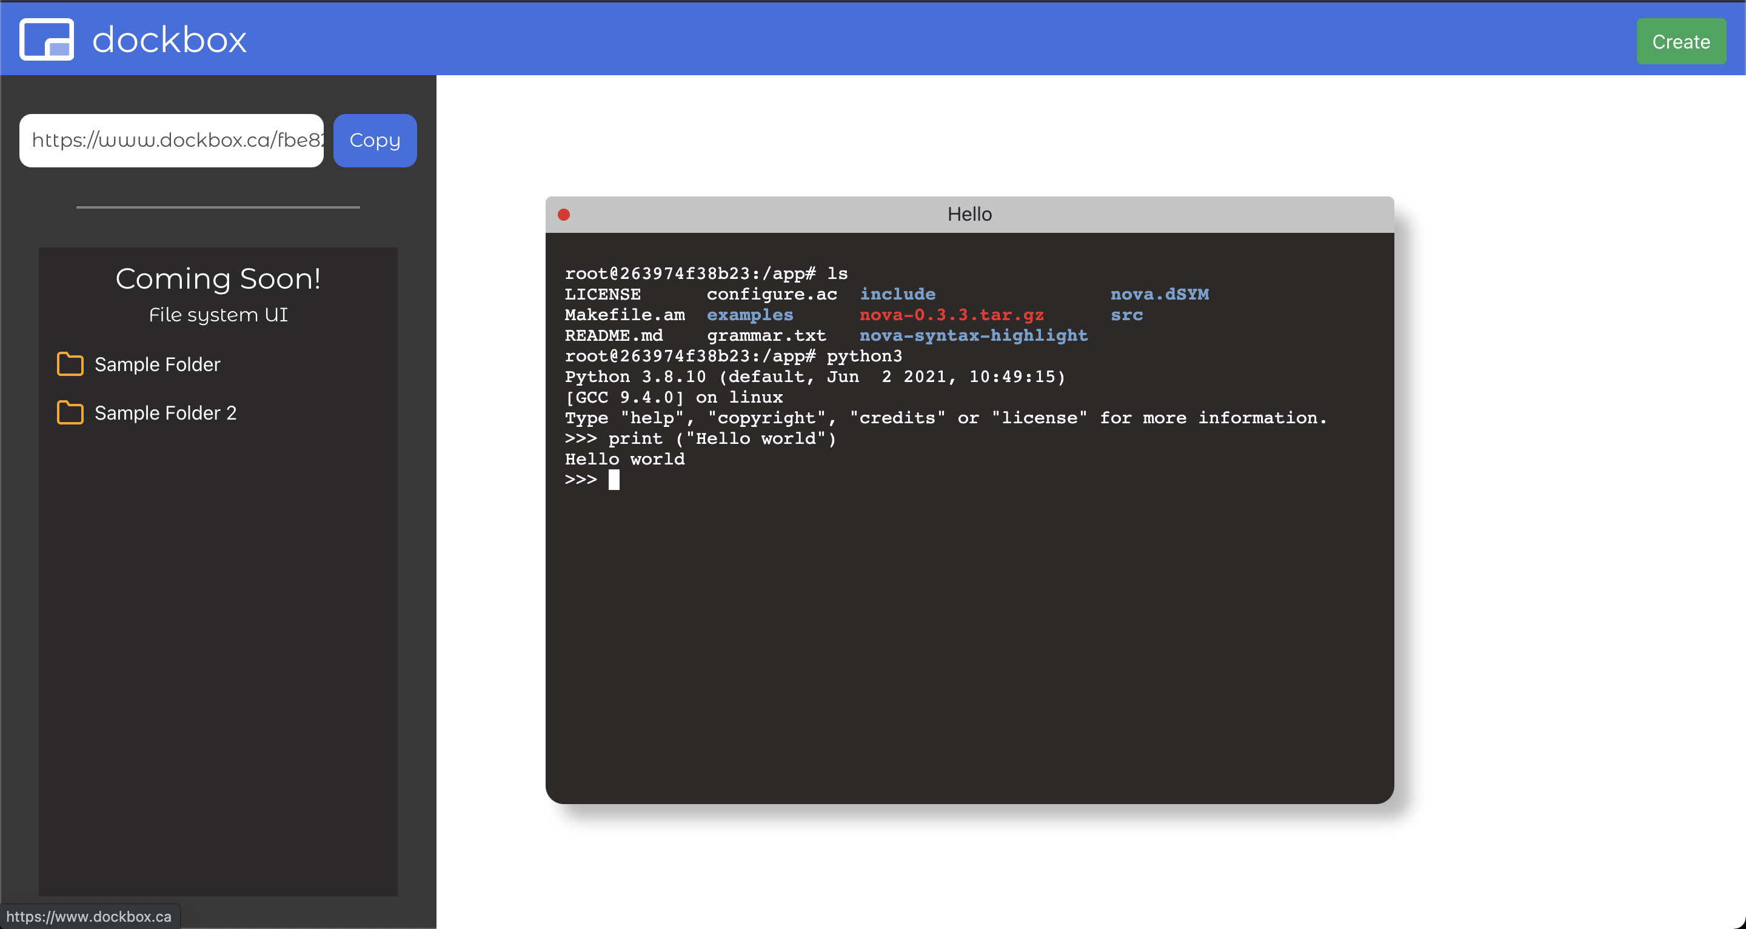This screenshot has height=929, width=1746.
Task: Click the examples directory name in terminal
Action: pos(750,315)
